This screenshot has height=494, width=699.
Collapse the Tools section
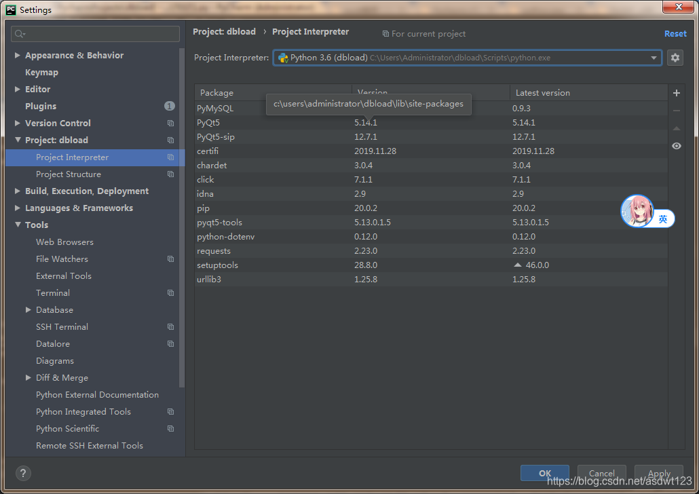click(x=18, y=225)
